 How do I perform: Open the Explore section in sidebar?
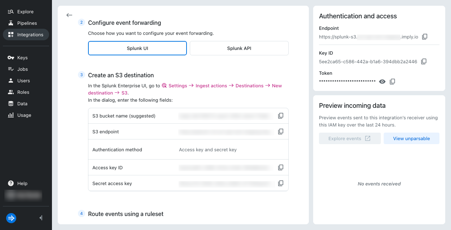(x=26, y=11)
